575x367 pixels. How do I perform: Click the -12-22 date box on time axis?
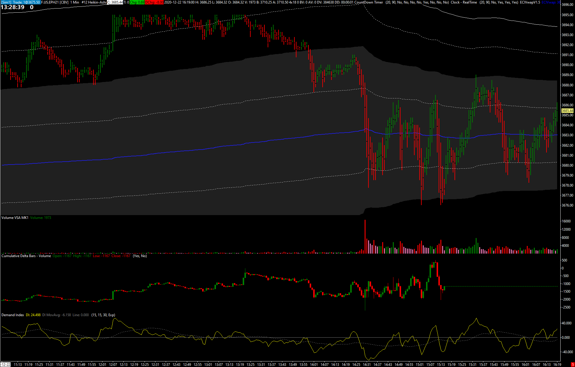coord(6,365)
